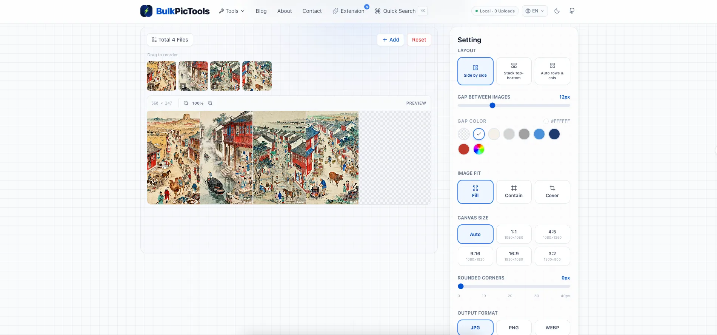Open the GitHub icon in the header
Viewport: 717px width, 335px height.
pos(572,11)
